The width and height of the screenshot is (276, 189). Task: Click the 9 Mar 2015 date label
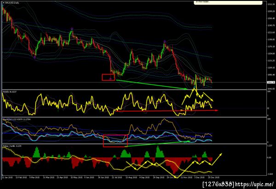point(34,177)
